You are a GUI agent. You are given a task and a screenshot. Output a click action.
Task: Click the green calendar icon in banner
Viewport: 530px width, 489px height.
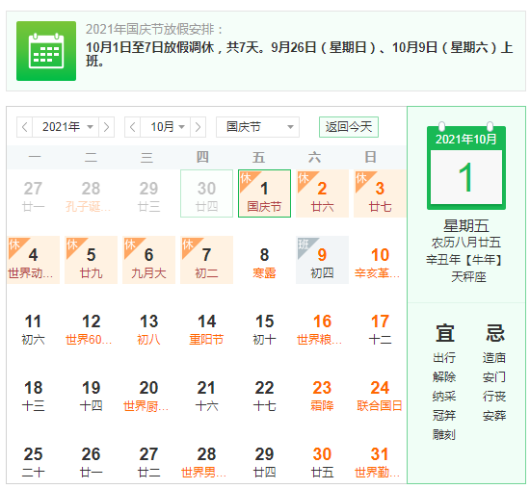coord(46,51)
